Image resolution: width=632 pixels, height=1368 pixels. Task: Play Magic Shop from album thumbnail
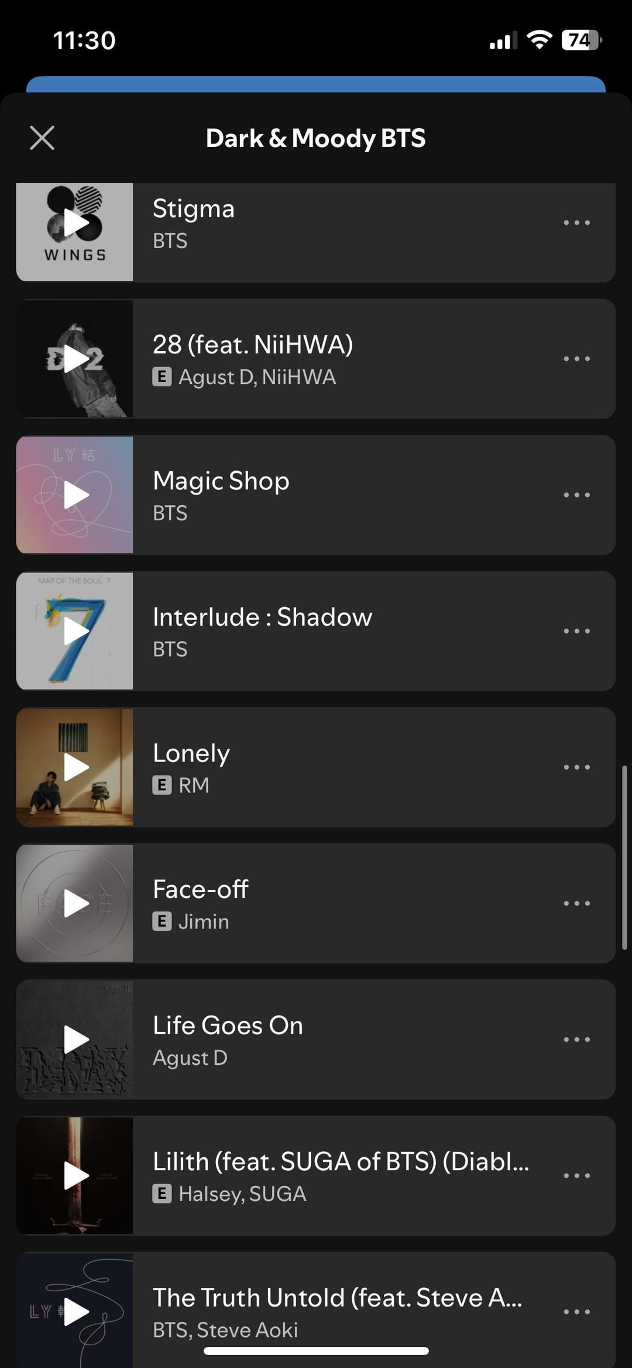75,495
